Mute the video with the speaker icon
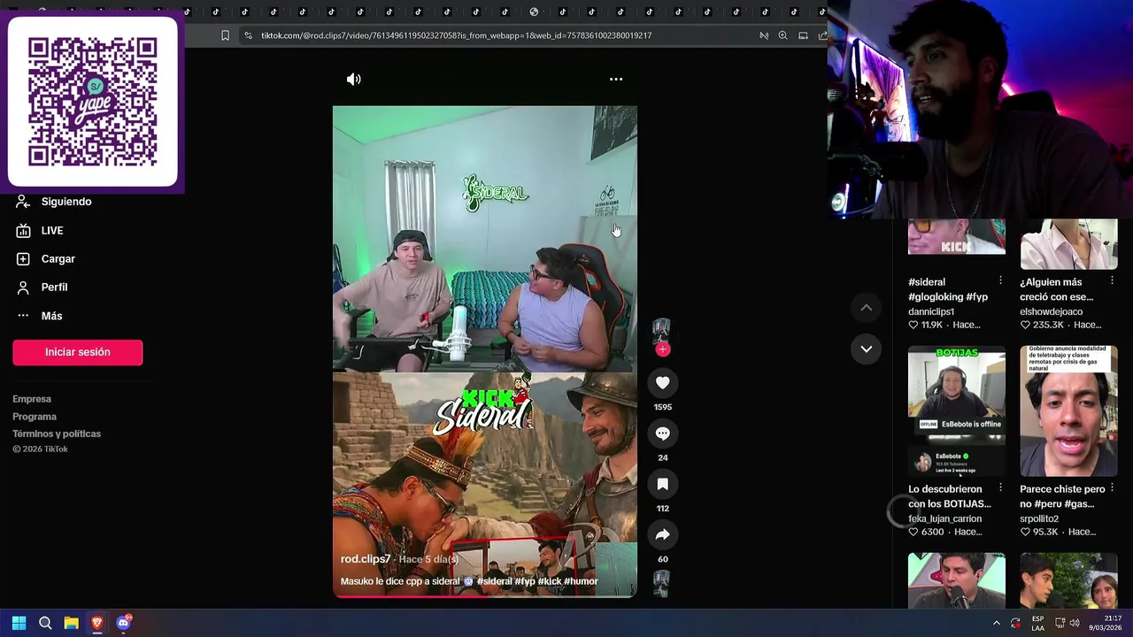The width and height of the screenshot is (1133, 637). tap(353, 80)
